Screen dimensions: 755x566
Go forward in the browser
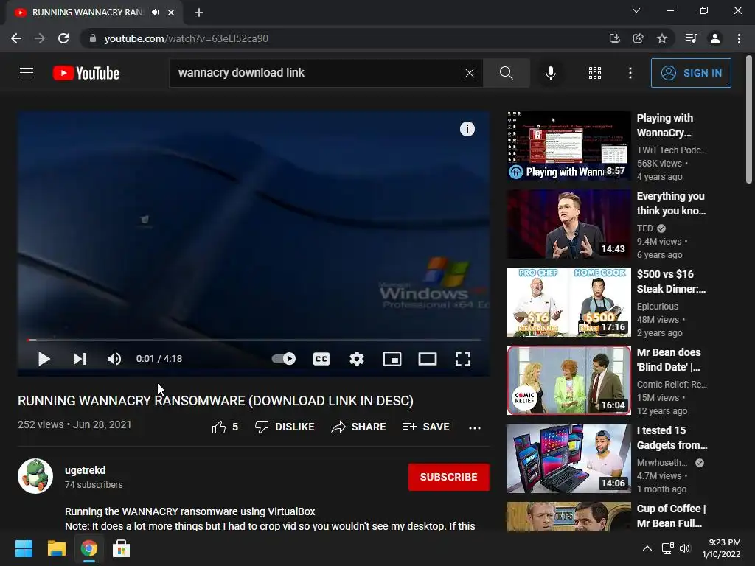coord(40,38)
